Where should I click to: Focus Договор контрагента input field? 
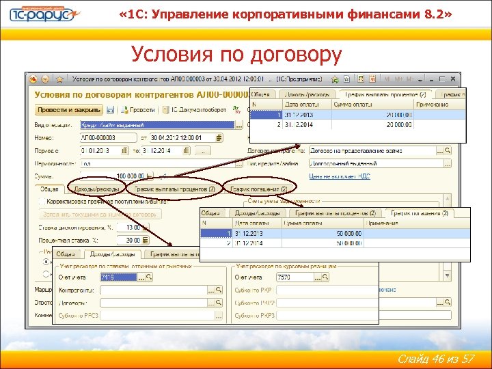372,151
